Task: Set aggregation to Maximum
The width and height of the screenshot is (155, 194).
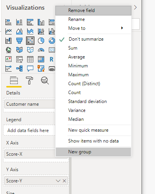Action: tap(93, 75)
